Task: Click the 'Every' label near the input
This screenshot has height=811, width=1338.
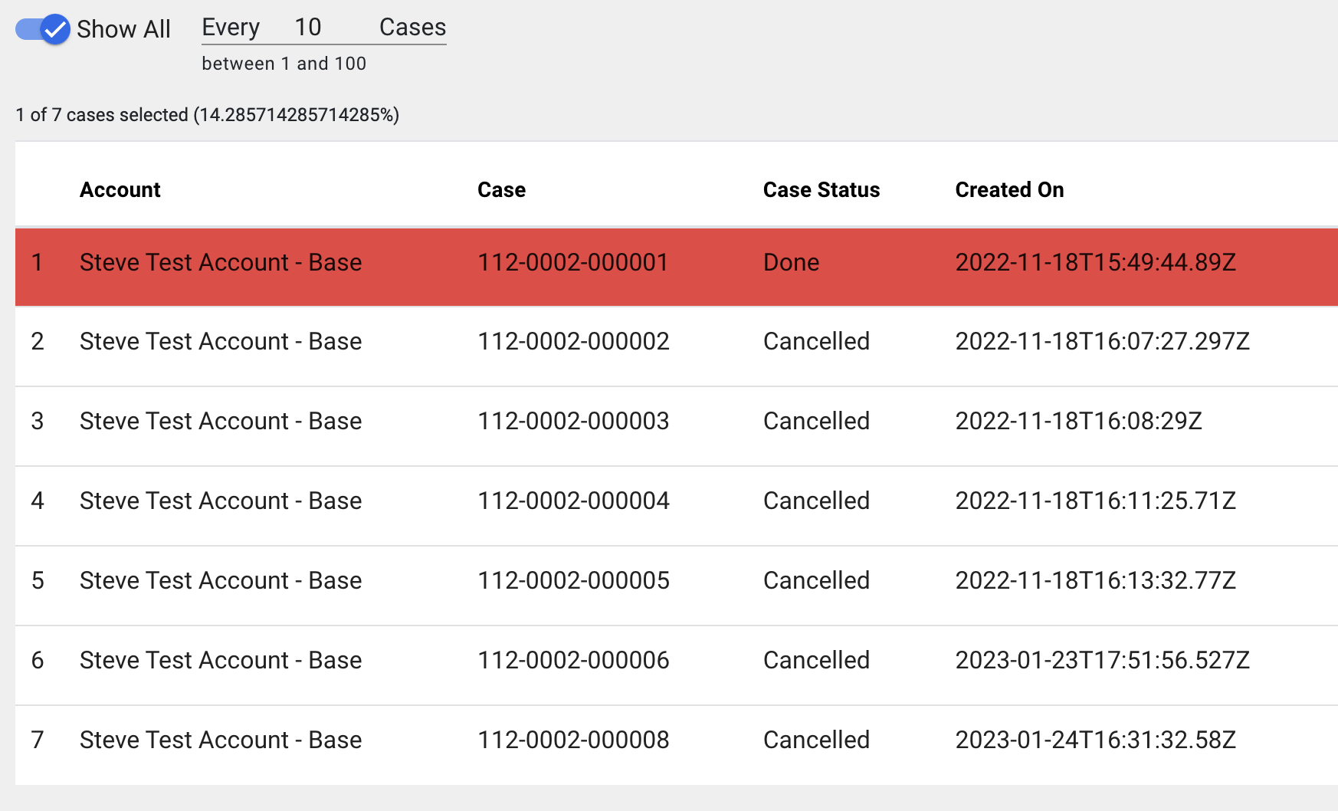Action: [x=231, y=28]
